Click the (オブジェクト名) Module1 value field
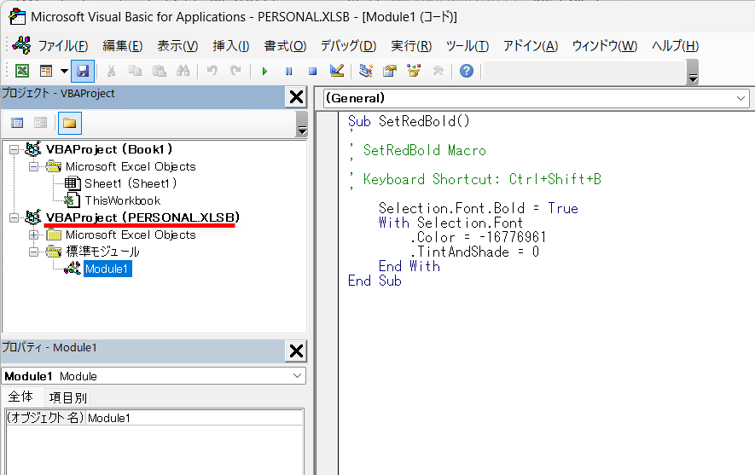This screenshot has width=755, height=475. click(195, 418)
